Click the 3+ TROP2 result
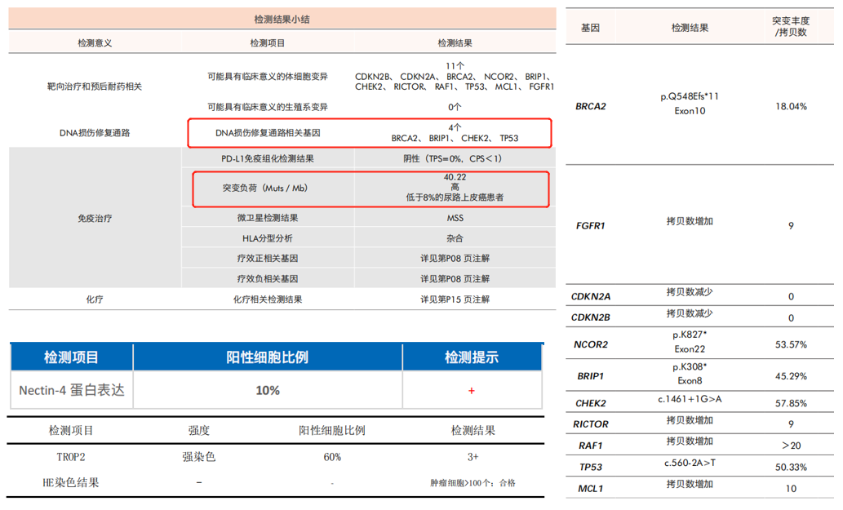 [x=473, y=457]
